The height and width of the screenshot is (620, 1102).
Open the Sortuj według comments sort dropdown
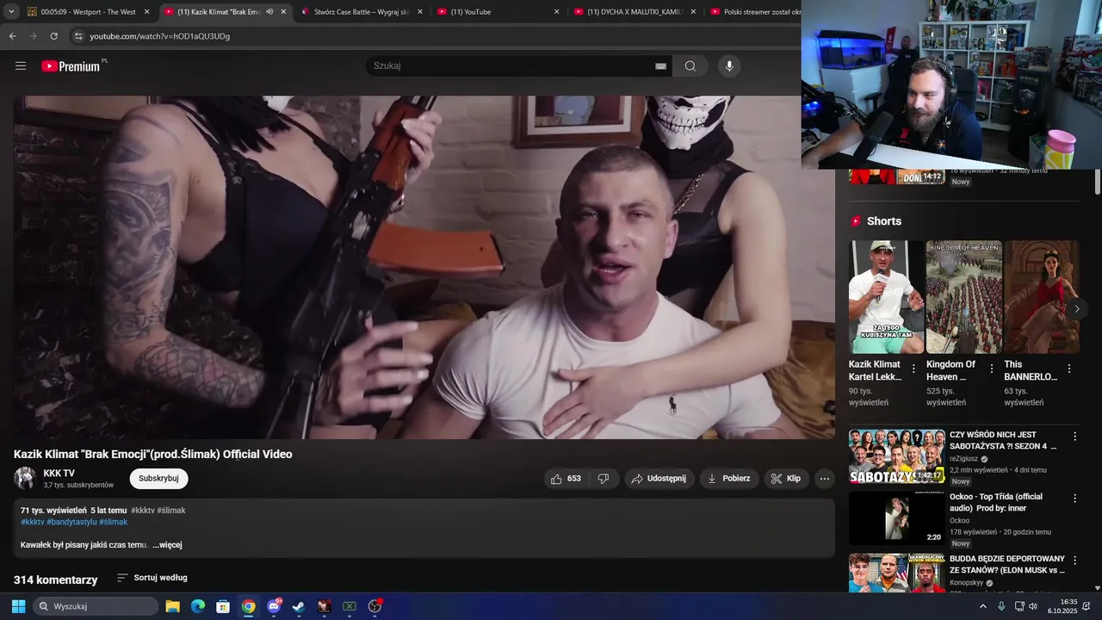pos(152,578)
